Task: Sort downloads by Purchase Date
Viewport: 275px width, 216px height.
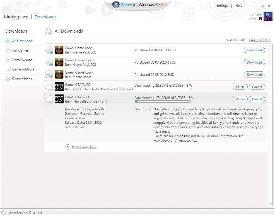Action: pos(260,40)
